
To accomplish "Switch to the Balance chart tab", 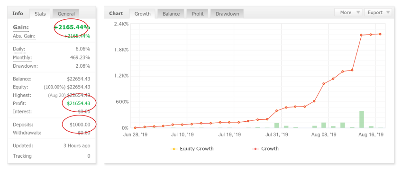I will [171, 14].
